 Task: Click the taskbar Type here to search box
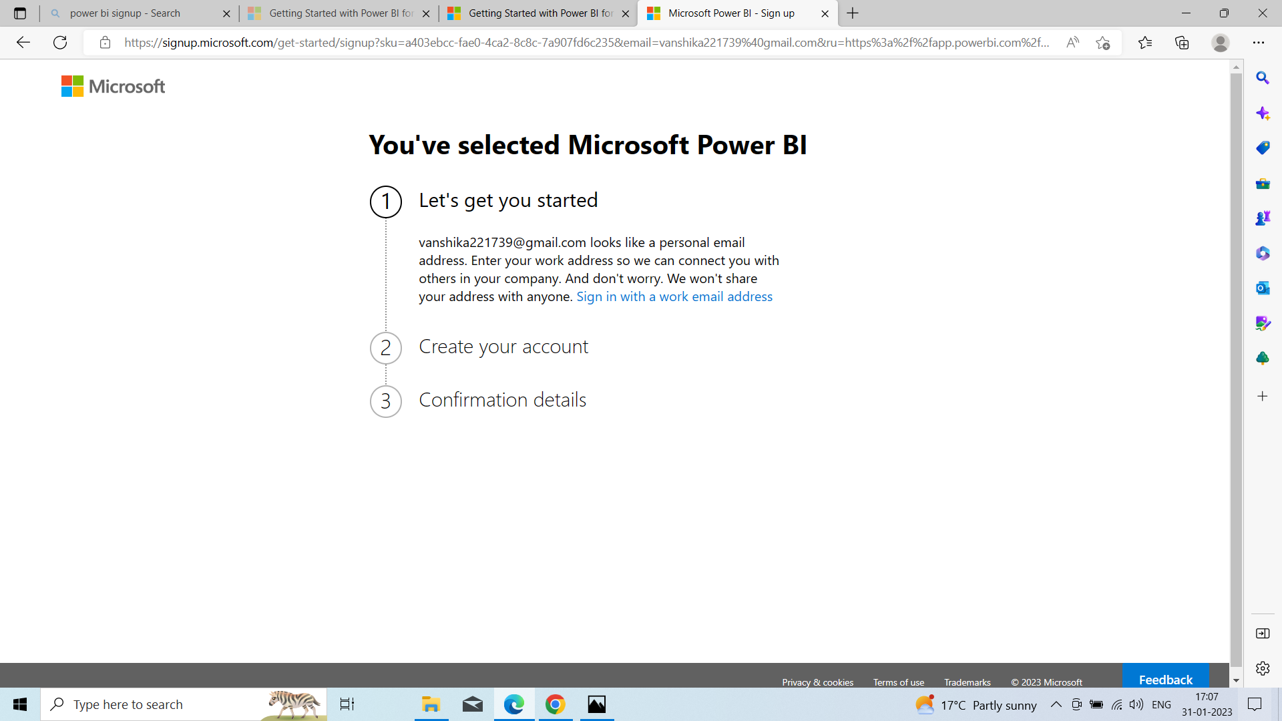pyautogui.click(x=184, y=704)
